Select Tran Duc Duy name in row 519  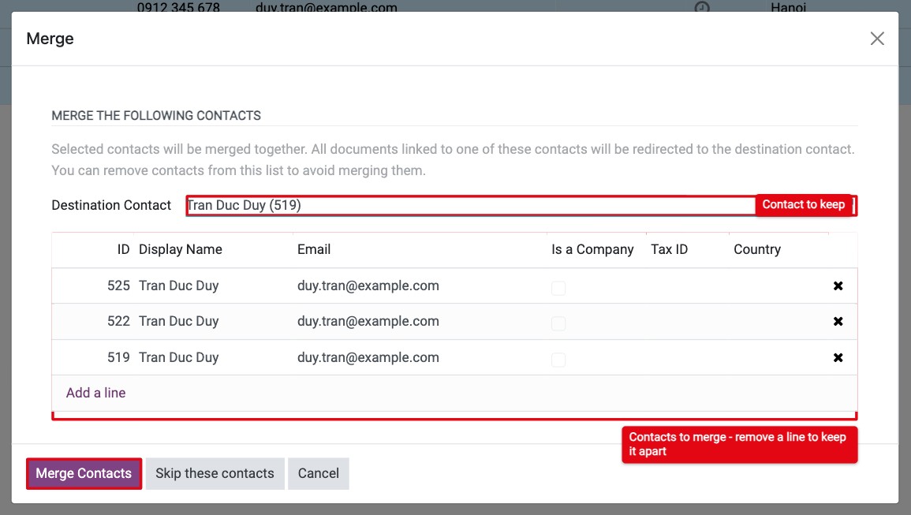click(x=178, y=357)
